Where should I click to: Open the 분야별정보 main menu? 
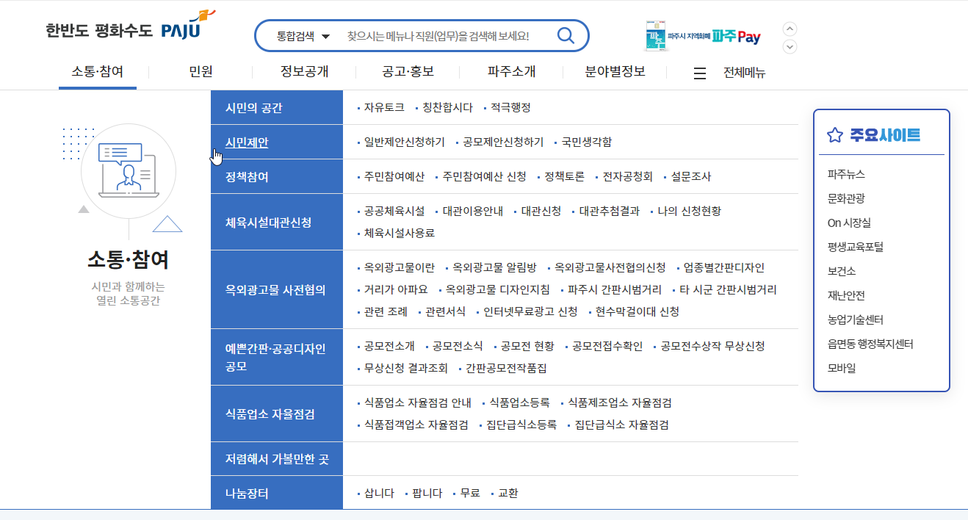click(x=615, y=72)
